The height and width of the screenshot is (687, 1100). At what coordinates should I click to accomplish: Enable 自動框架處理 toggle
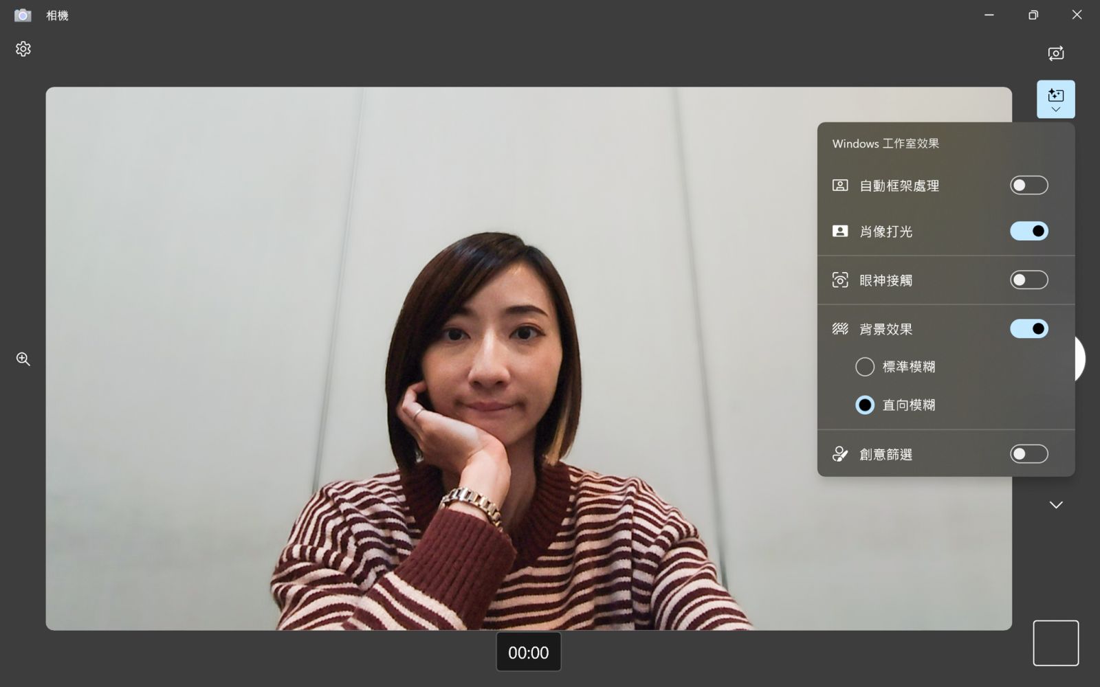[x=1029, y=185]
